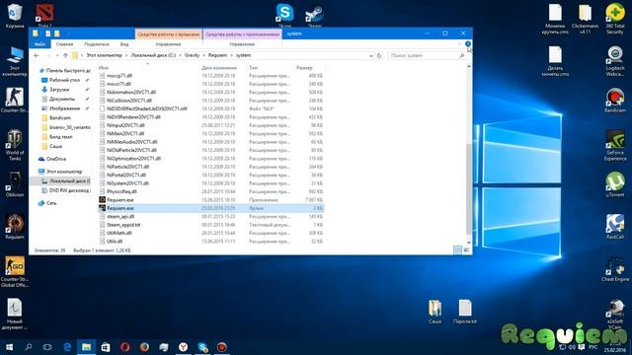Expand the Explorer ribbon chevron
Image resolution: width=632 pixels, height=355 pixels.
tap(459, 43)
